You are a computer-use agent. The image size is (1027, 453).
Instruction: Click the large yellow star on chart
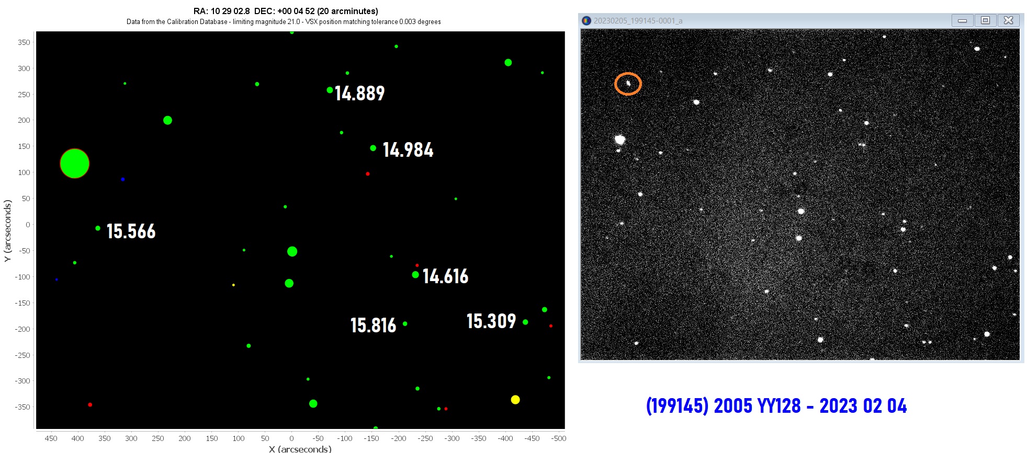(515, 400)
